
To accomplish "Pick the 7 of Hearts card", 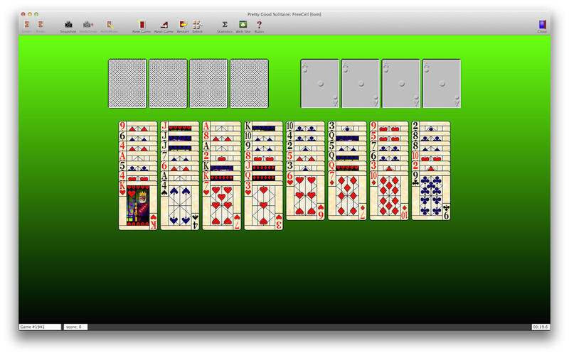I will click(221, 206).
